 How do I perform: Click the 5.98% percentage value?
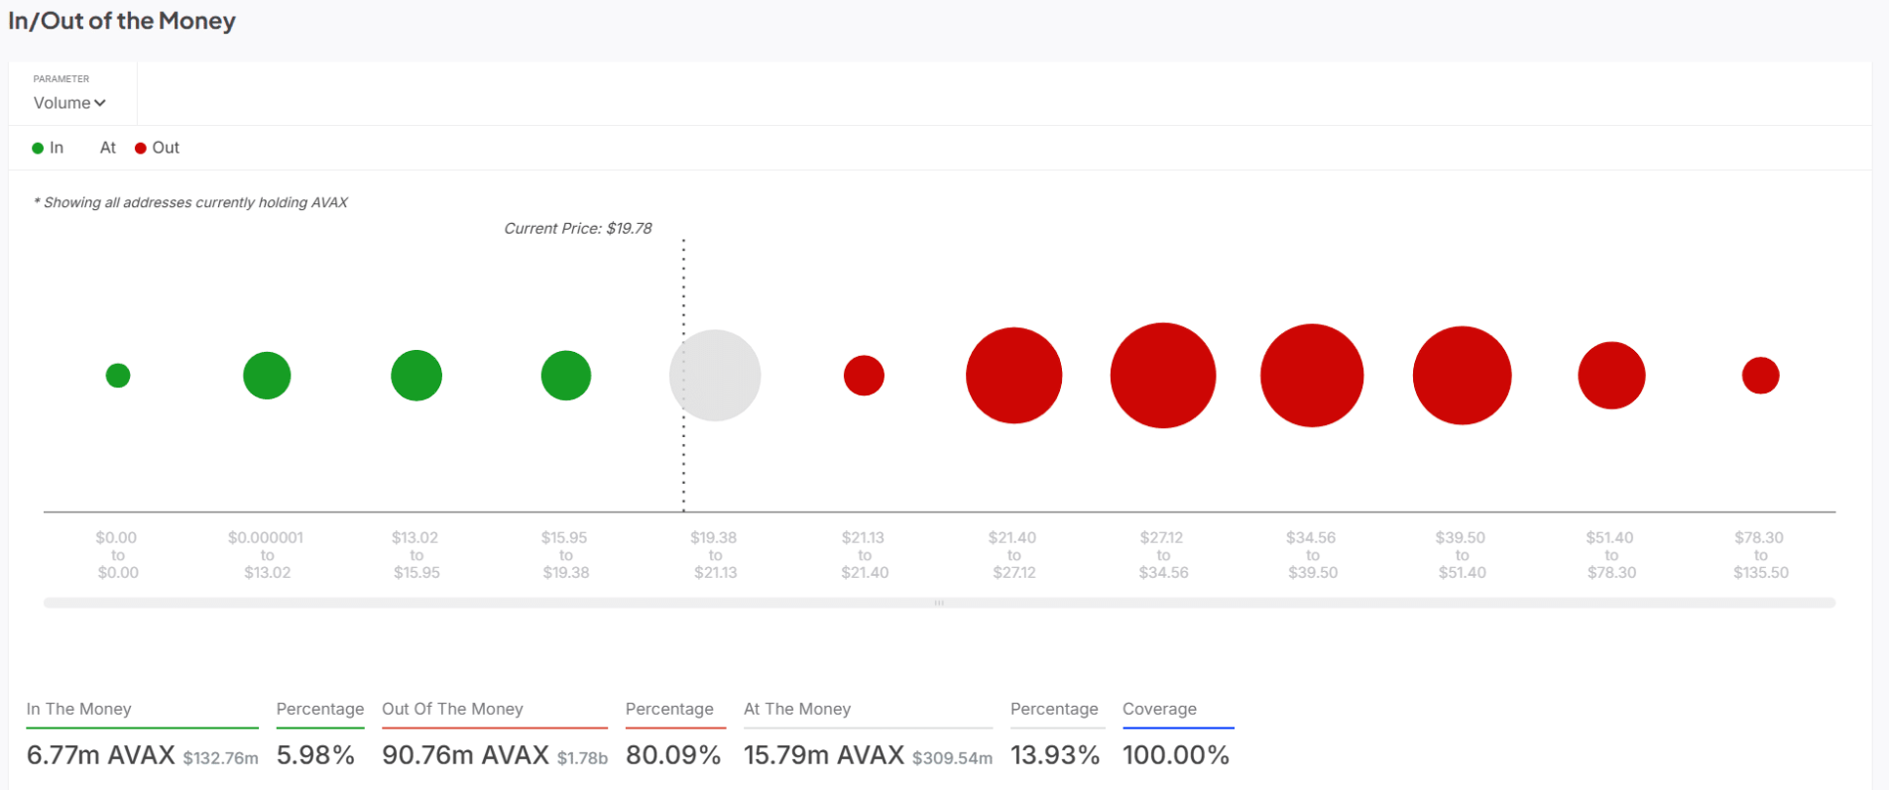click(315, 755)
